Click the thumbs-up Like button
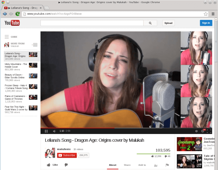This screenshot has height=170, width=218. (52, 165)
